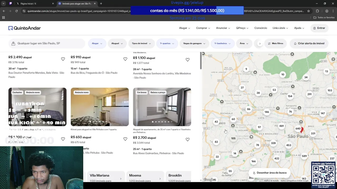The height and width of the screenshot is (189, 337).
Task: Favorite the R$ 910 listing heart
Action: click(x=125, y=59)
